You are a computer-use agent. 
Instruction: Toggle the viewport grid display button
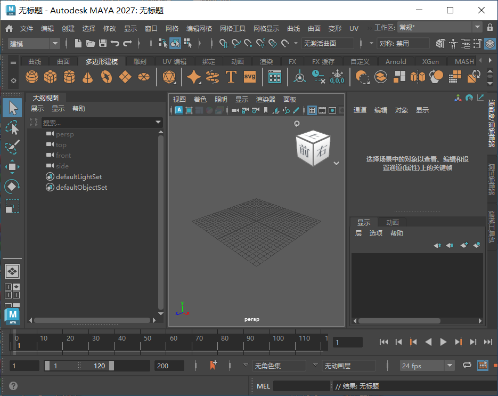(312, 110)
